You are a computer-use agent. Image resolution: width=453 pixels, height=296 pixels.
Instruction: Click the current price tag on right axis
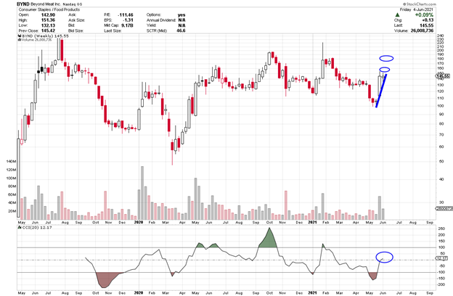pyautogui.click(x=443, y=76)
